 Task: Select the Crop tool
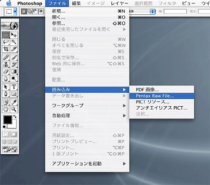pos(6,49)
